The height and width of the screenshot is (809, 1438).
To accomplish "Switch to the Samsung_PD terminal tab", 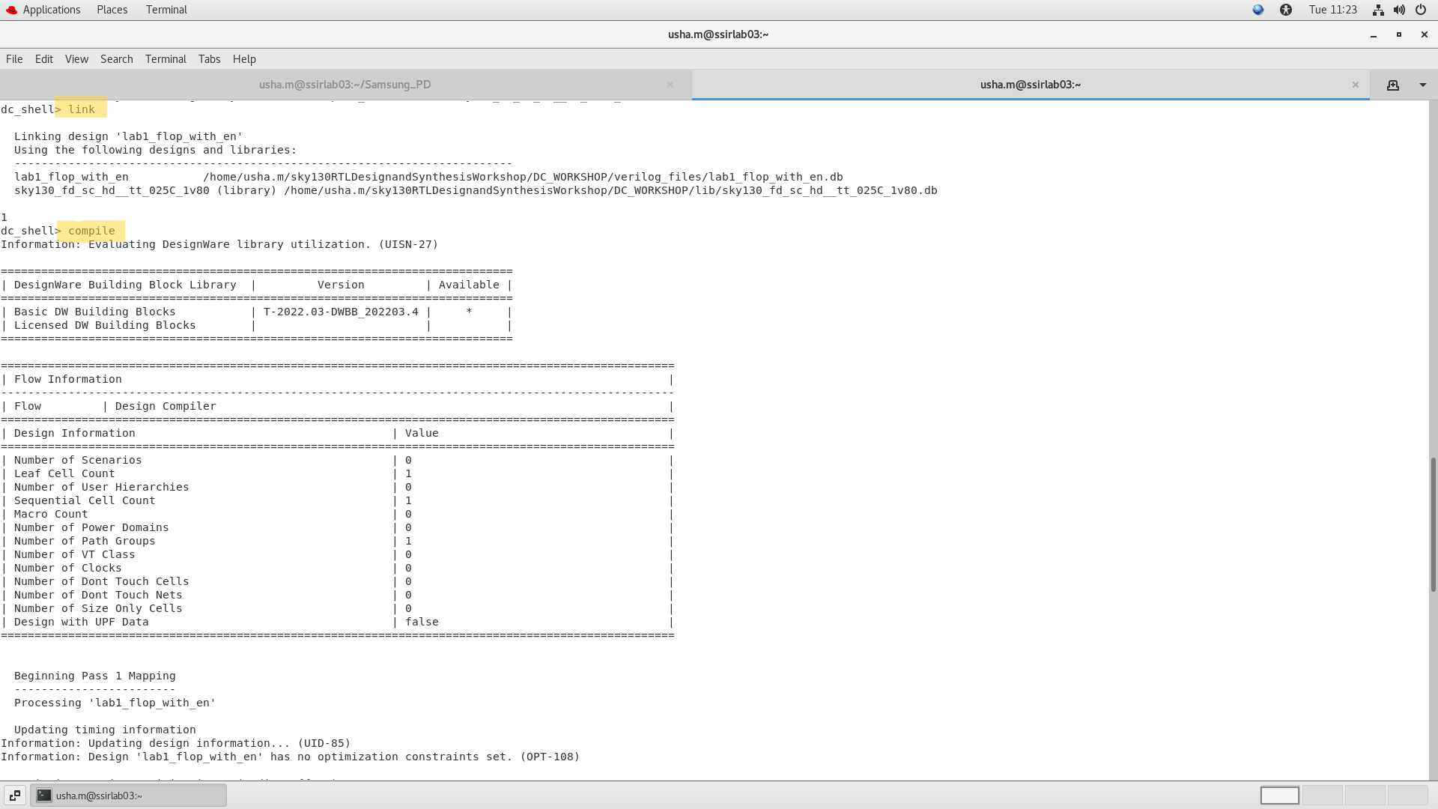I will pyautogui.click(x=345, y=85).
